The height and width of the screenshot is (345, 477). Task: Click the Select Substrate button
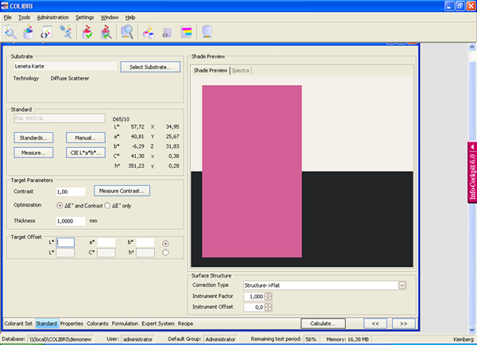(x=151, y=68)
